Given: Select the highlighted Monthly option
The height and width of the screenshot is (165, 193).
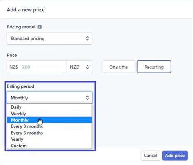Looking at the screenshot, I should pyautogui.click(x=49, y=120).
